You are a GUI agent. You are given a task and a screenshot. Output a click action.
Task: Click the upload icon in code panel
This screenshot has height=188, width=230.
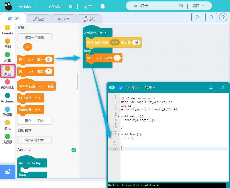click(x=211, y=87)
